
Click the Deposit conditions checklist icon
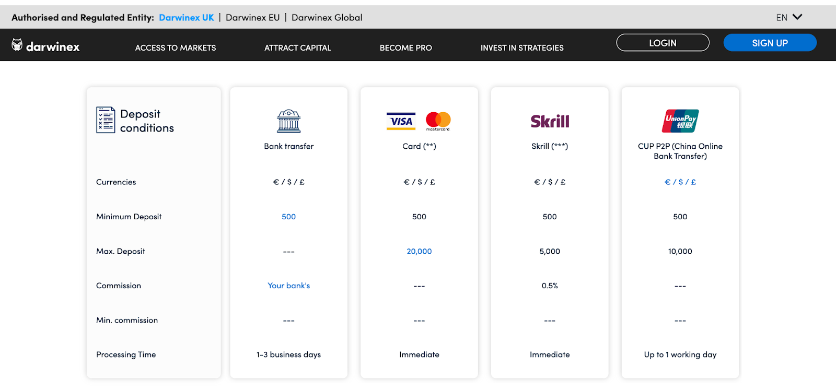[x=106, y=120]
